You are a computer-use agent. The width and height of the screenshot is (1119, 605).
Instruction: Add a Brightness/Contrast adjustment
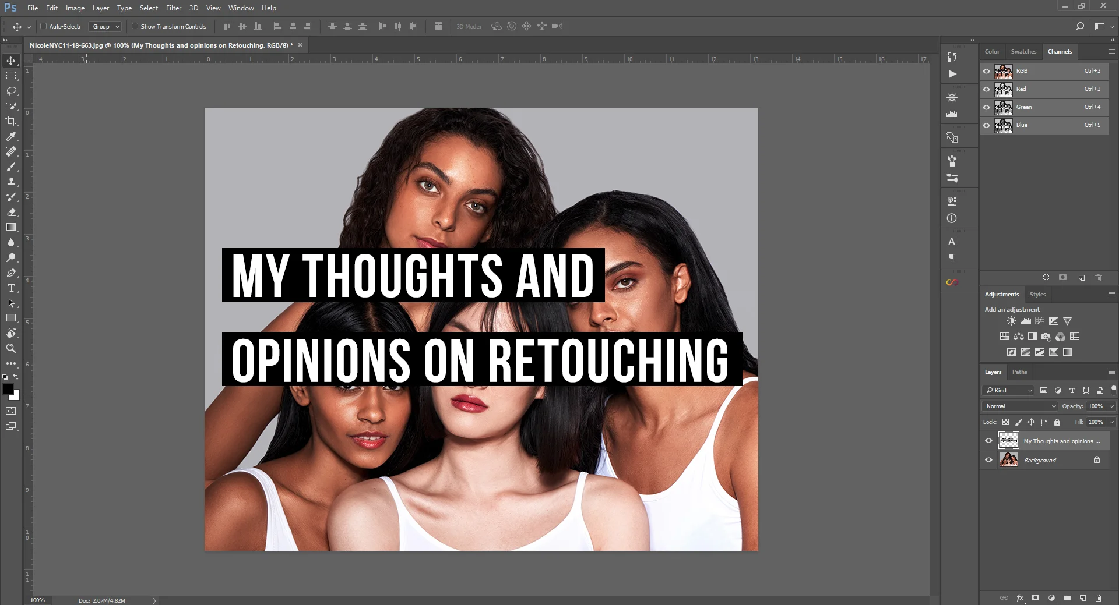(1011, 321)
